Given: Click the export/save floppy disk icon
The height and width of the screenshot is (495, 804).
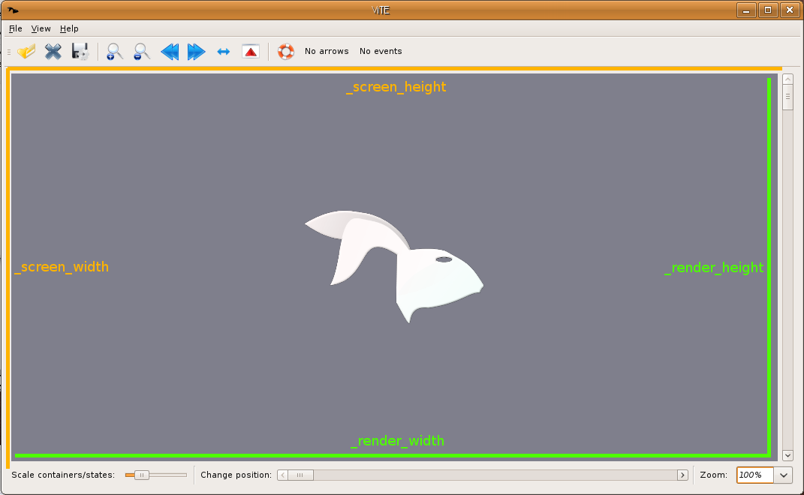Looking at the screenshot, I should (x=80, y=52).
